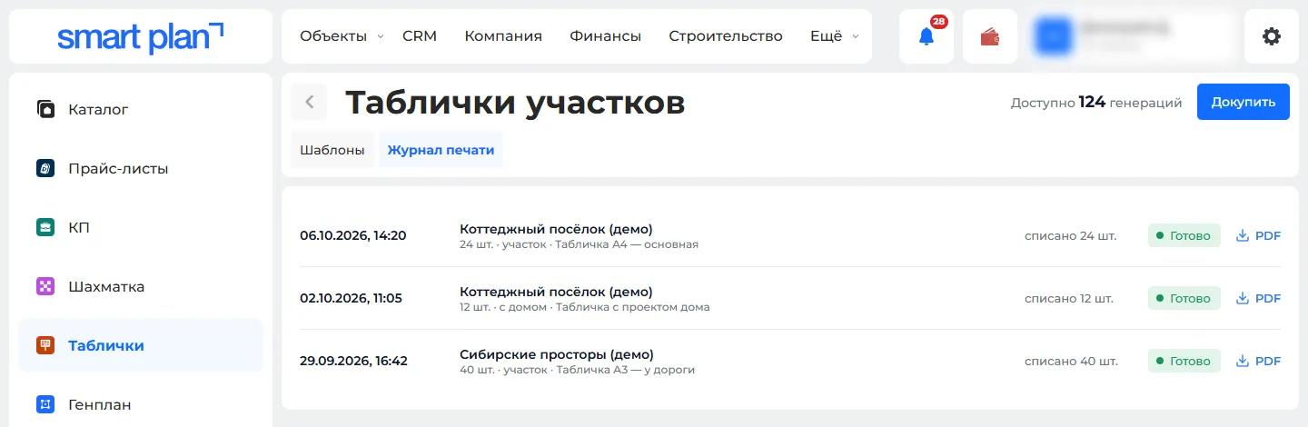Select the Журнал печати tab

[441, 150]
